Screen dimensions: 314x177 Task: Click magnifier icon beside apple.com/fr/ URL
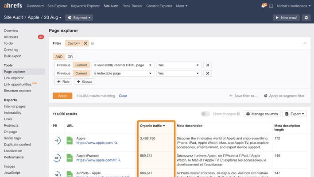point(119,160)
